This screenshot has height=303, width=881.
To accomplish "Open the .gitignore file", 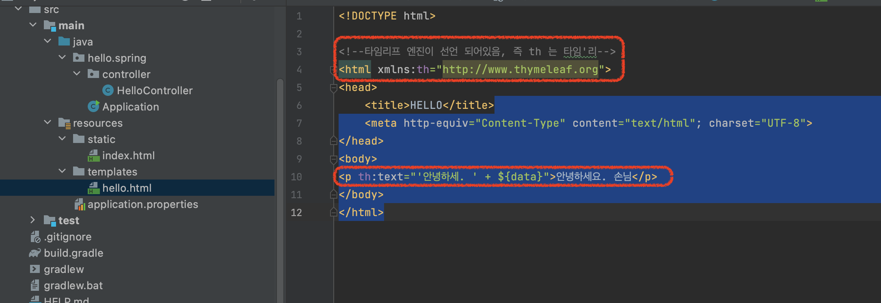I will pos(68,236).
